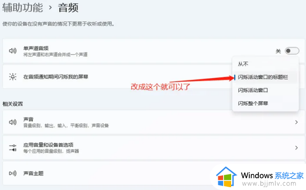Click the mixer icon beside 应用音量和设备首选项
This screenshot has width=306, height=190.
13,148
